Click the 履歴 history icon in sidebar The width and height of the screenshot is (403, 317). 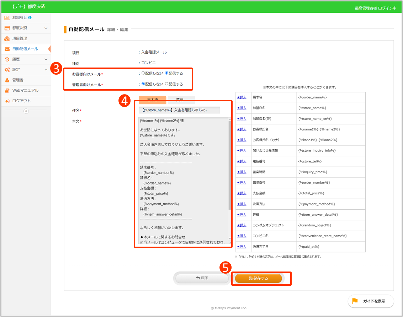pyautogui.click(x=7, y=59)
